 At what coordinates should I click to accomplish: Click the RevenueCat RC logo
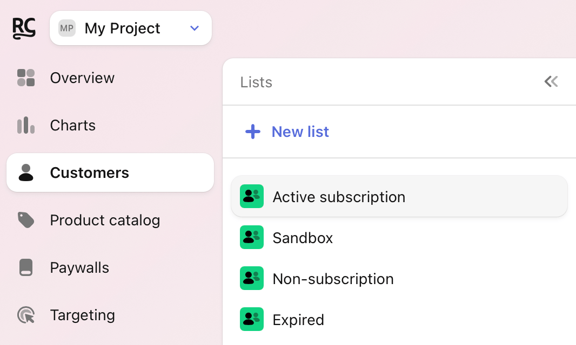24,28
